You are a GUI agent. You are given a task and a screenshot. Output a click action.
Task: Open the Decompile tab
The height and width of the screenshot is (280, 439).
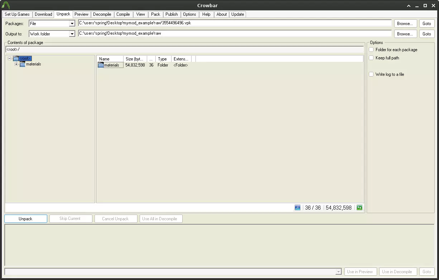(x=102, y=14)
